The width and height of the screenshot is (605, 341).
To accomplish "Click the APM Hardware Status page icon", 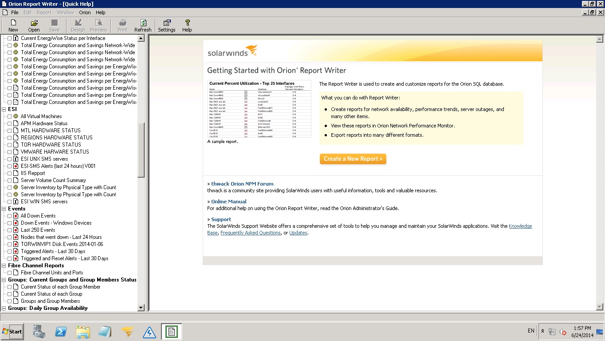I will [x=16, y=123].
